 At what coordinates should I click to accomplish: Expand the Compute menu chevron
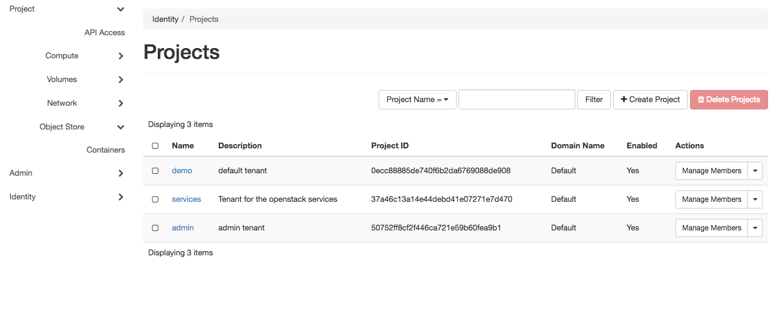point(121,56)
